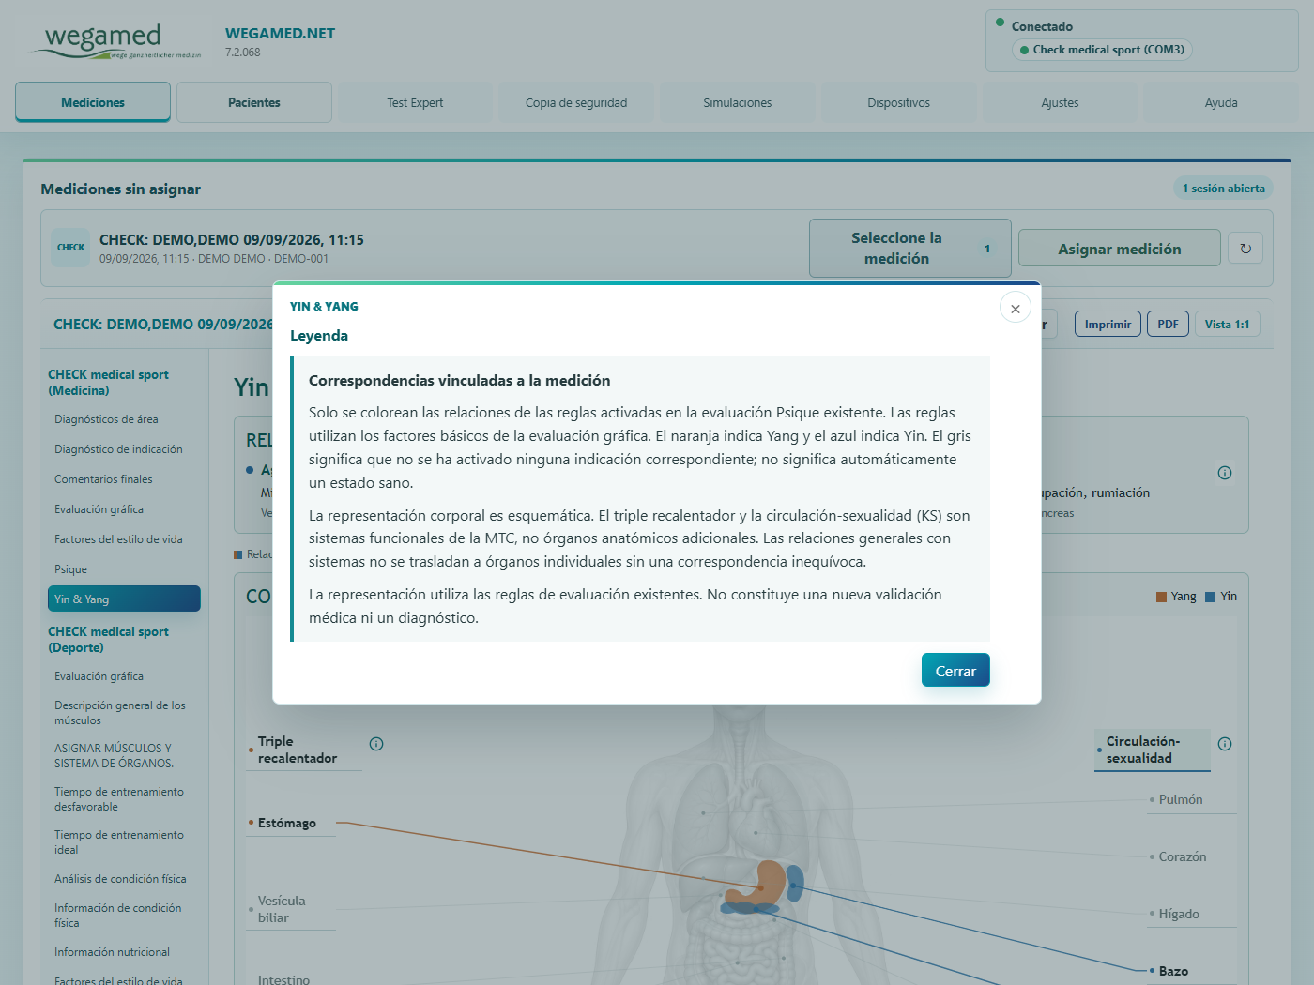Switch to the Pacientes tab

254,102
